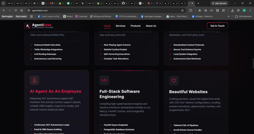Open the performance leaf icon
This screenshot has height=134, width=254.
(238, 10)
